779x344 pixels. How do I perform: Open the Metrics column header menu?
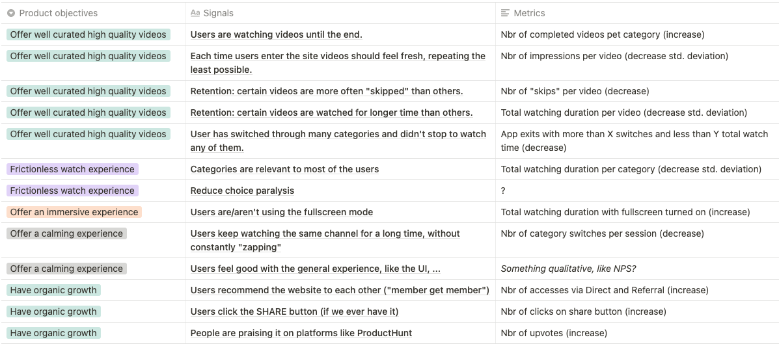tap(529, 13)
